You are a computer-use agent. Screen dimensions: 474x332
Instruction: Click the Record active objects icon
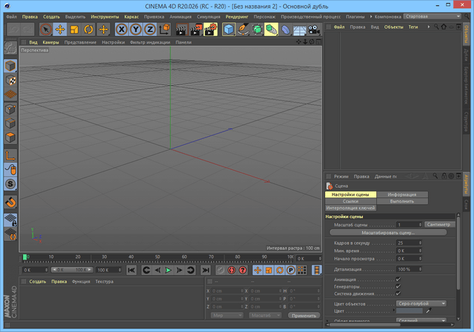(230, 271)
